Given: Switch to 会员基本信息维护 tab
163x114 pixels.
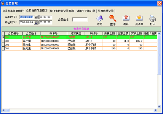Looking at the screenshot, I should click(13, 11).
